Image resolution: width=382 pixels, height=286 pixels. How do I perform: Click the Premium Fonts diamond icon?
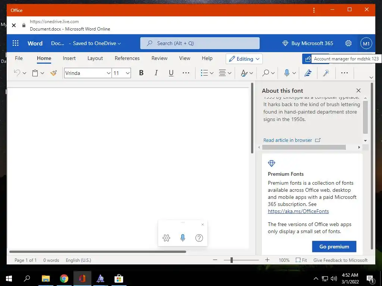(272, 163)
